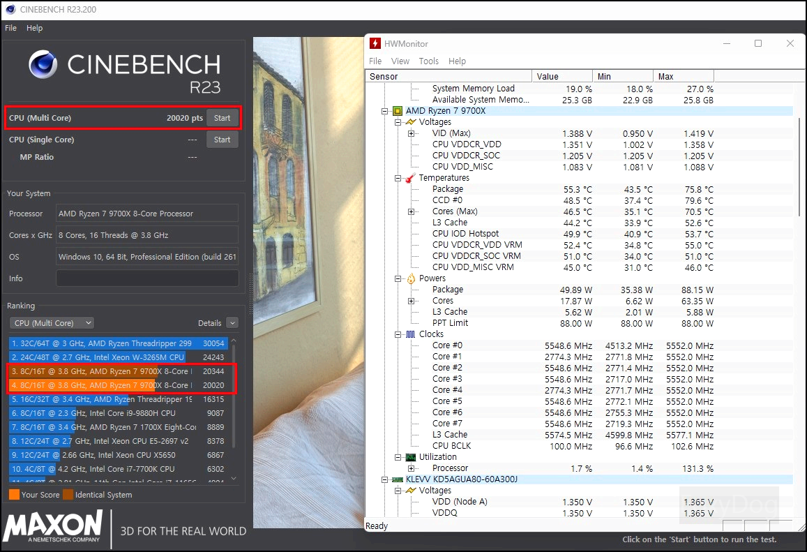Select ranking row 10 Core i7-7700K
Viewport: 807px width, 552px height.
[x=118, y=468]
